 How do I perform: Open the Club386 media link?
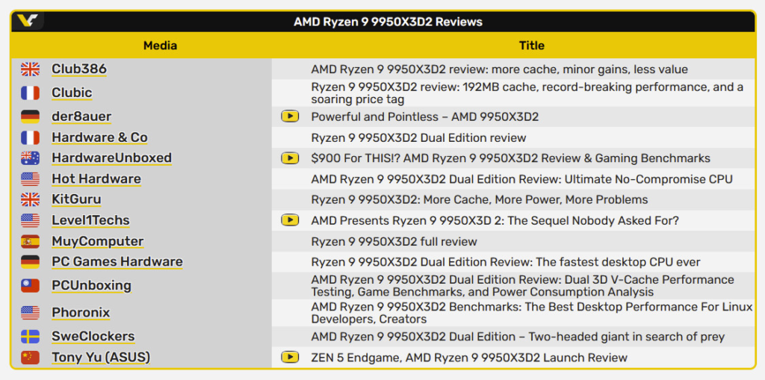79,69
